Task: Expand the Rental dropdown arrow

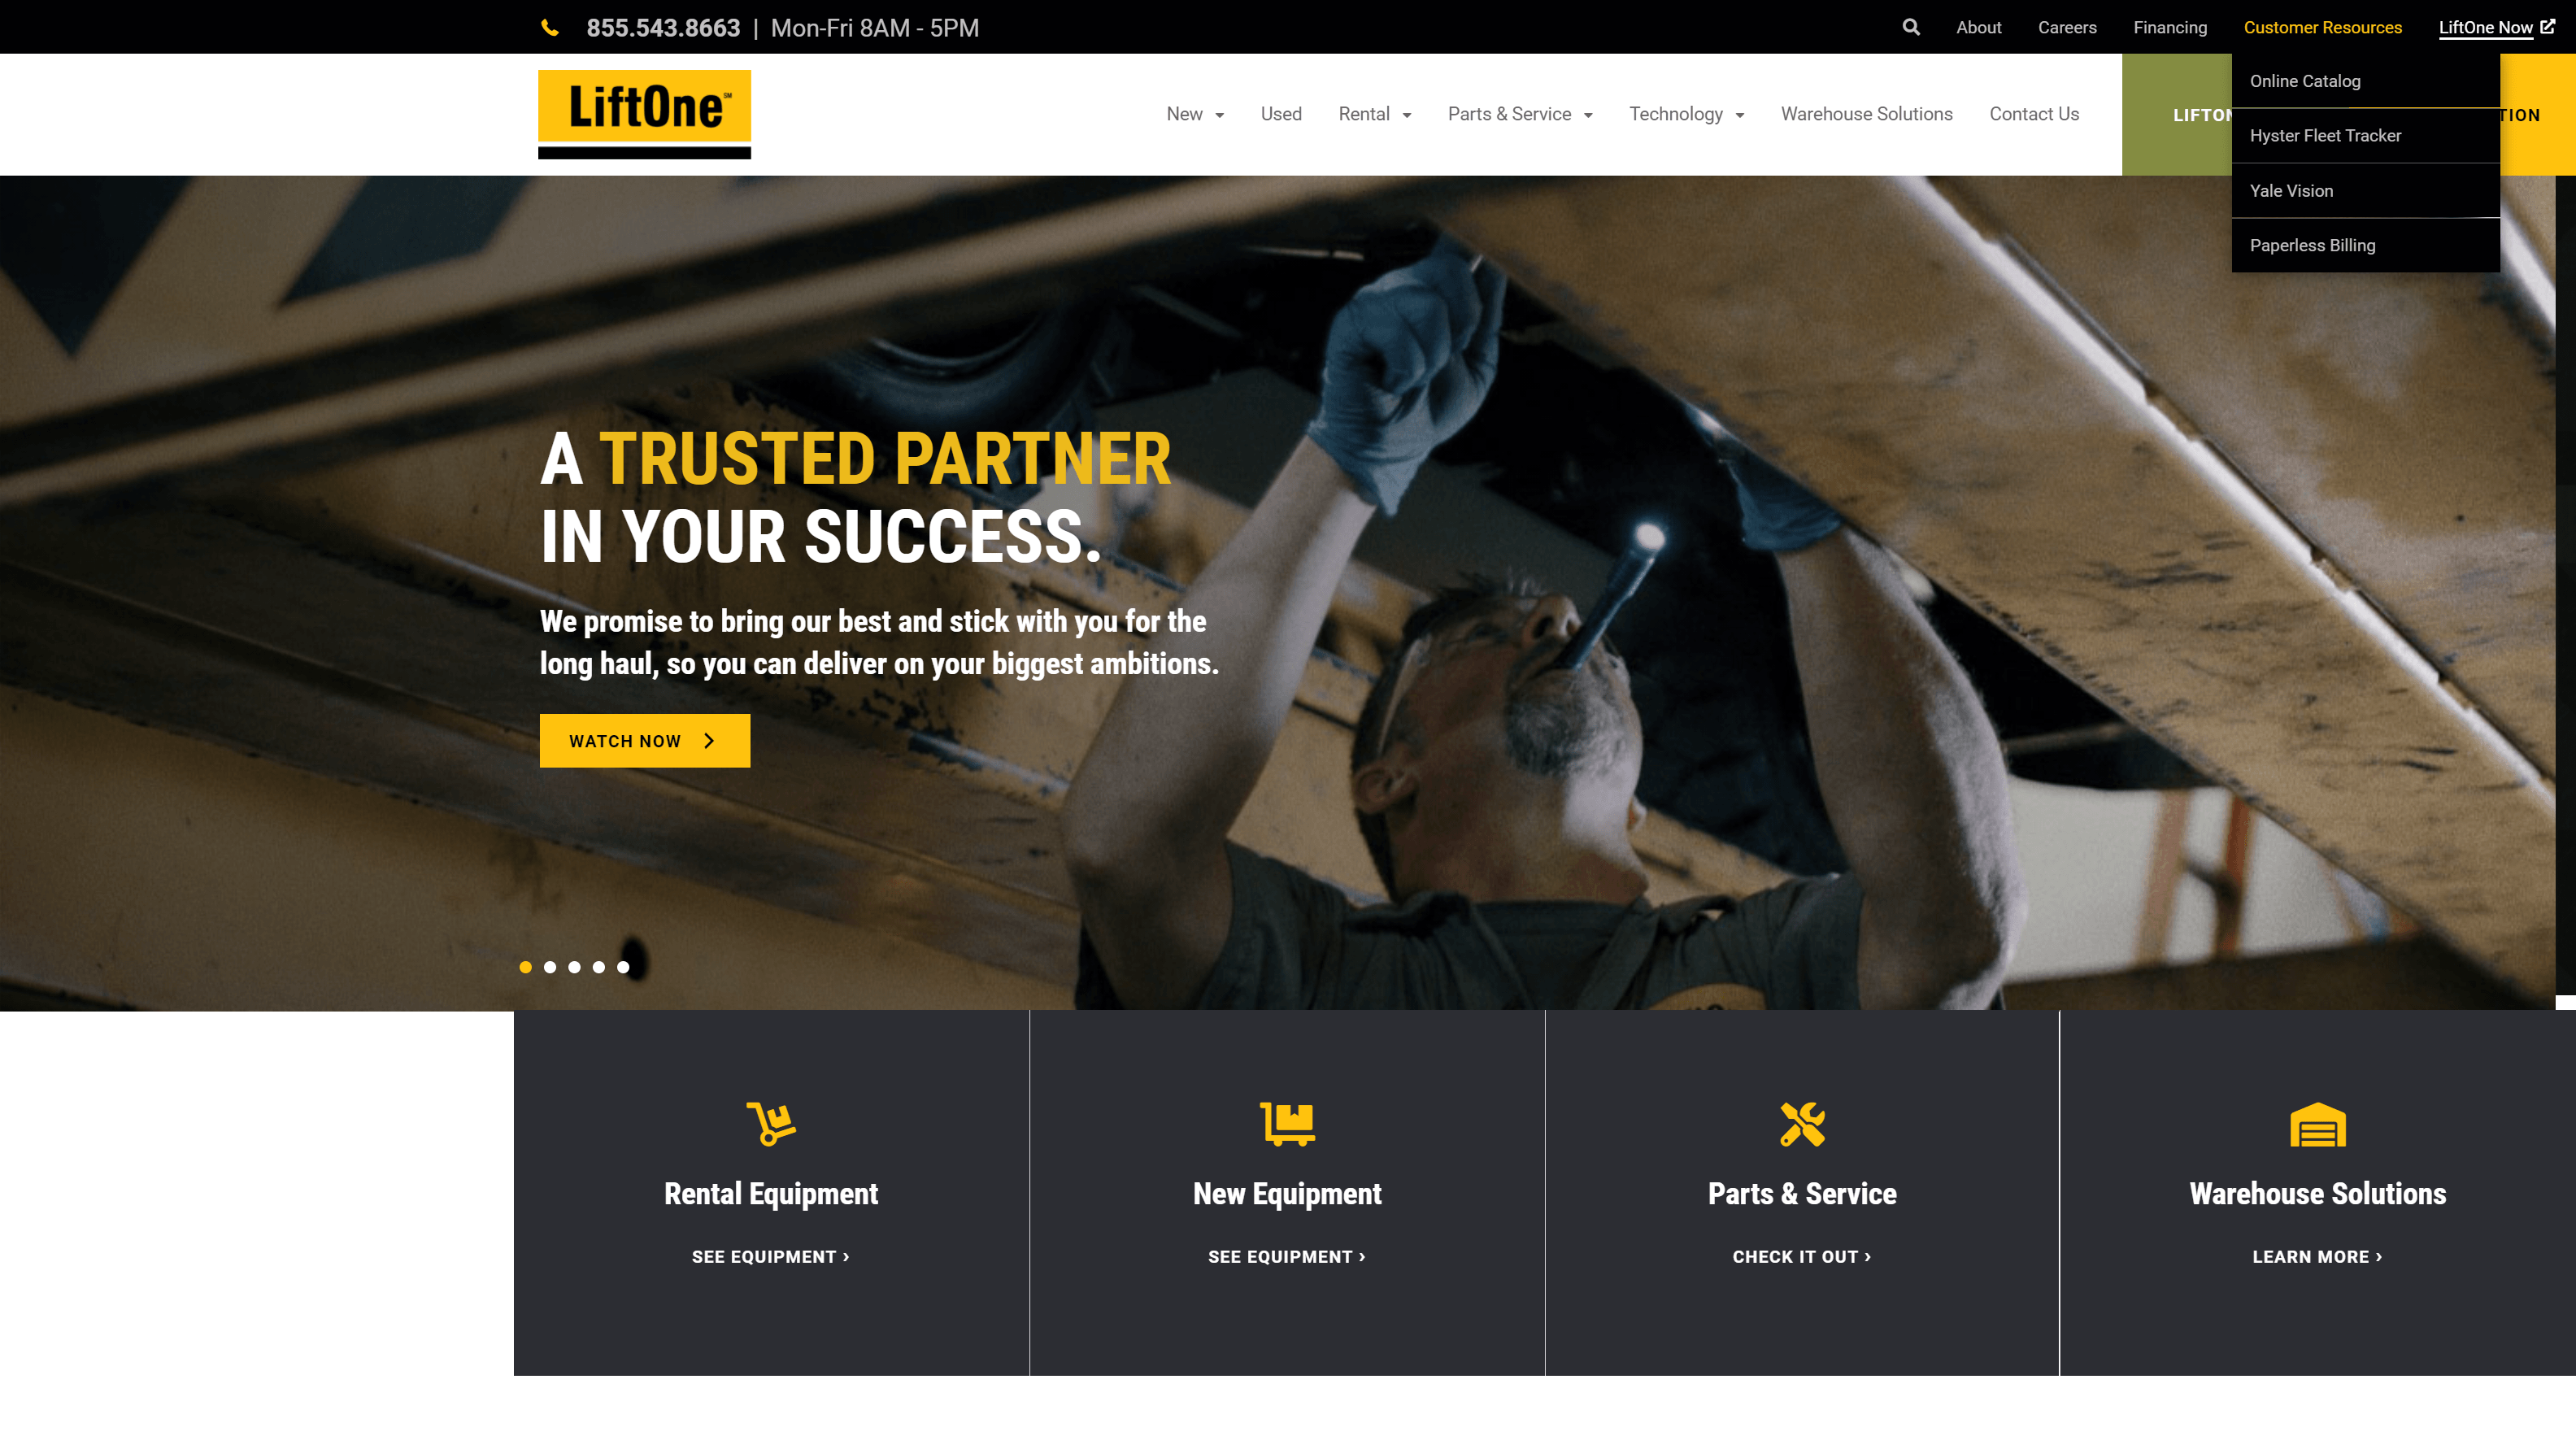Action: coord(1407,115)
